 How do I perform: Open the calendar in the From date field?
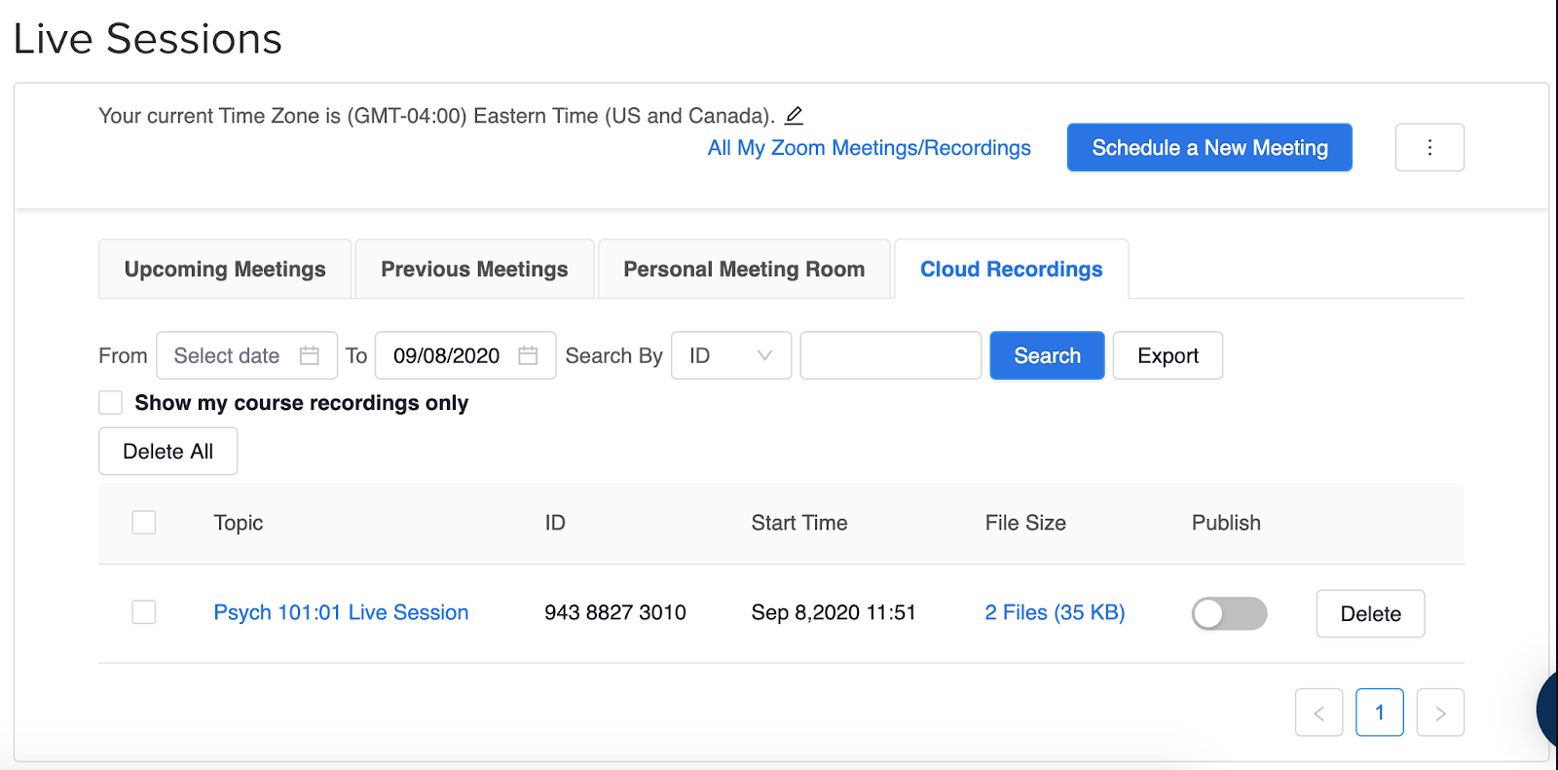click(x=310, y=355)
